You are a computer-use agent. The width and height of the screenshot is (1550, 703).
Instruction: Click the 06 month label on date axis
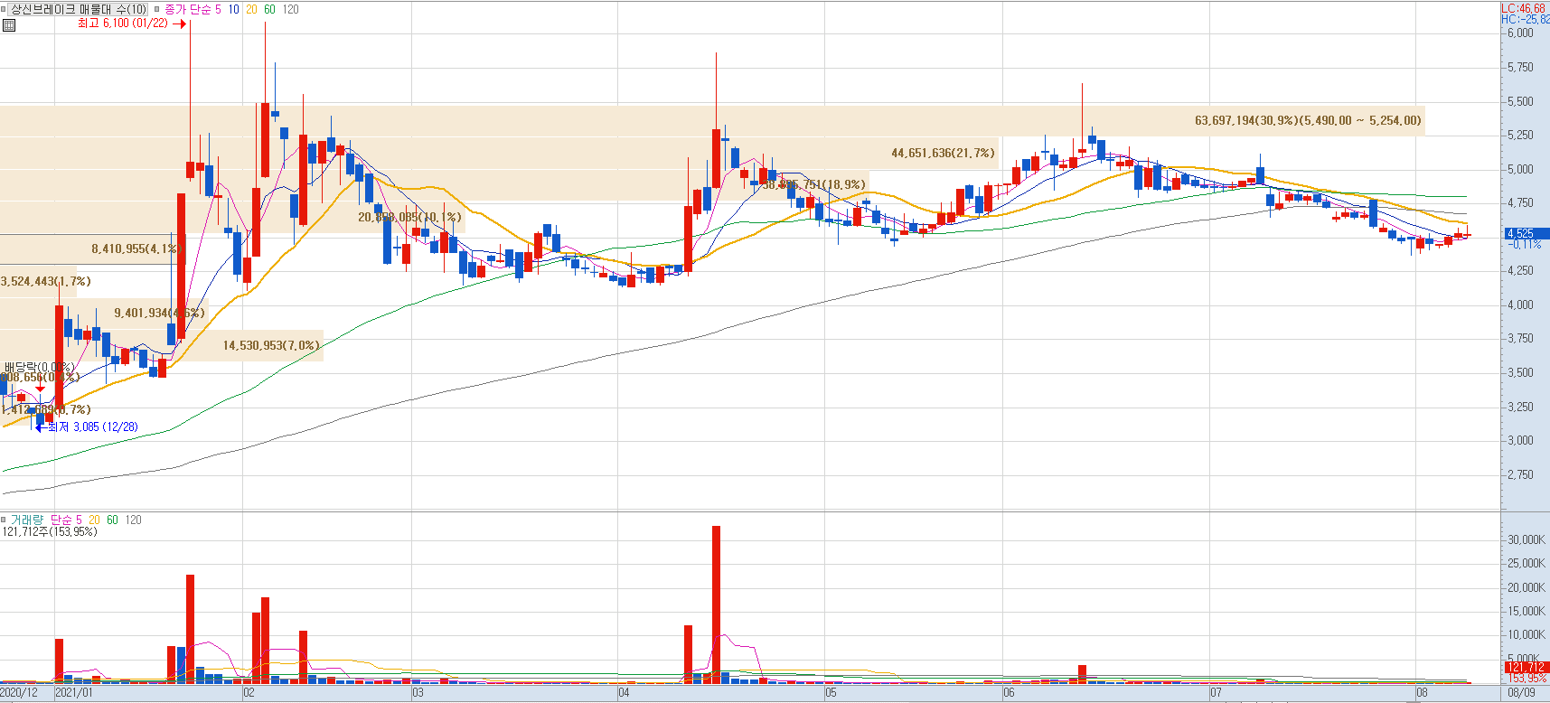pyautogui.click(x=1009, y=693)
